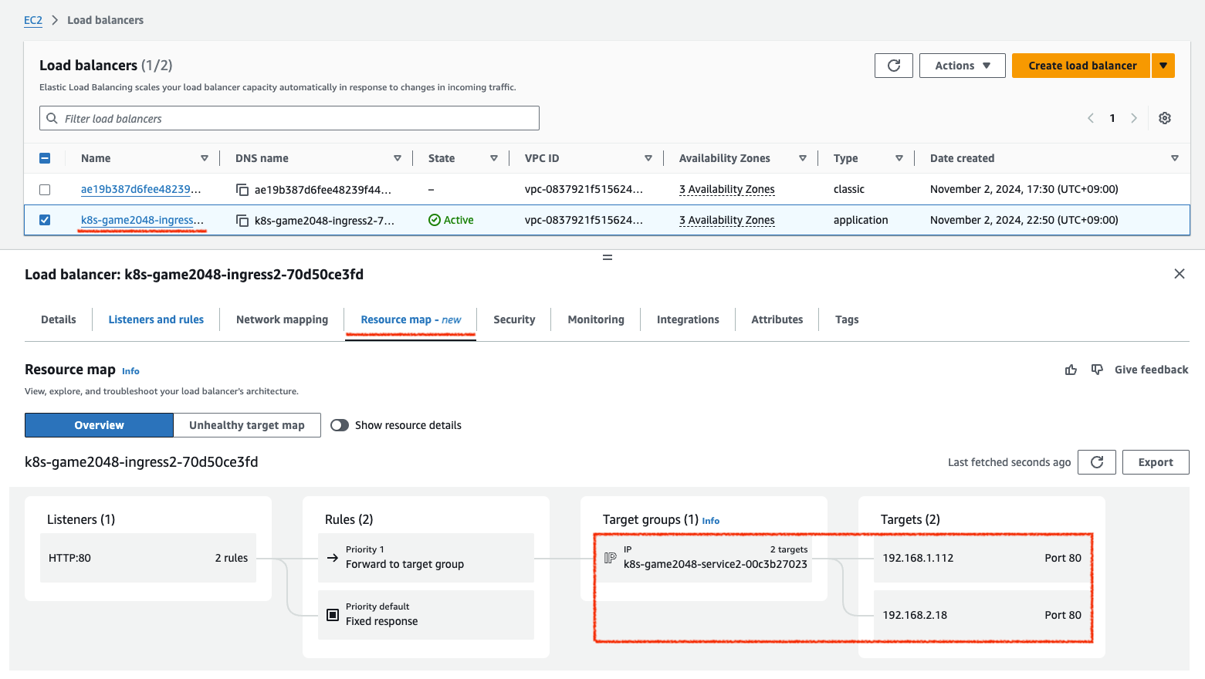Select the HTTP:80 listener tile
The height and width of the screenshot is (679, 1205).
pos(148,558)
